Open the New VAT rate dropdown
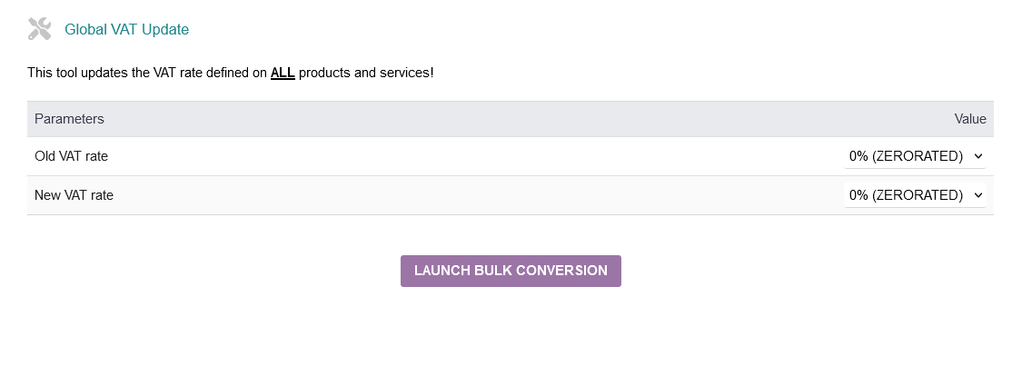The width and height of the screenshot is (1022, 366). (915, 195)
